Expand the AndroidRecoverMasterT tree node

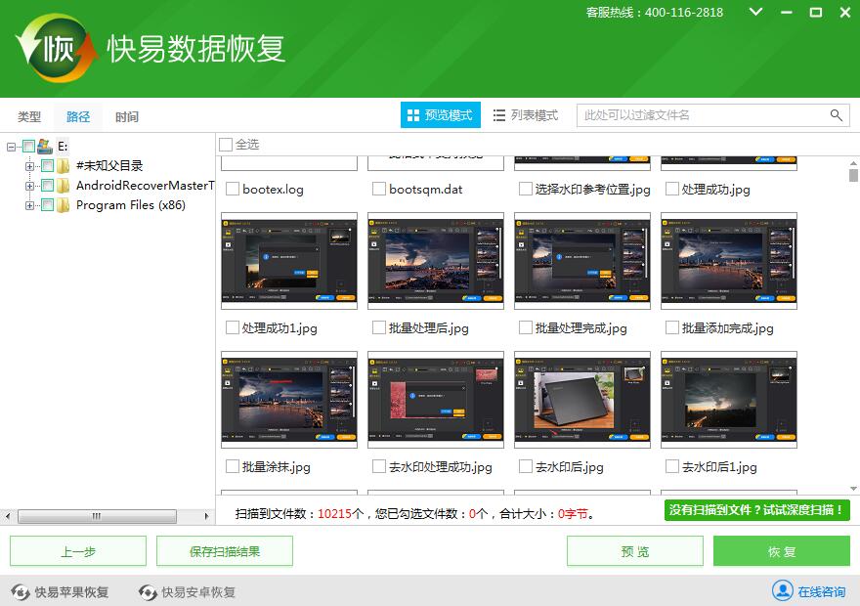(30, 186)
